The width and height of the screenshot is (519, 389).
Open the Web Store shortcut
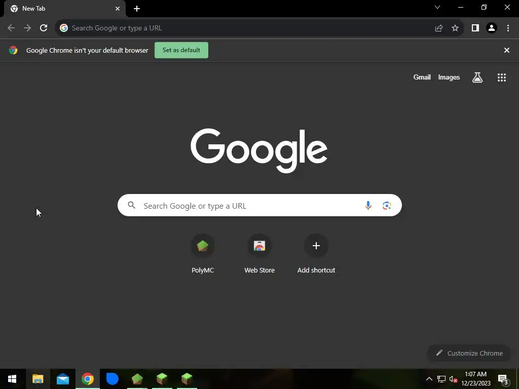click(x=259, y=254)
